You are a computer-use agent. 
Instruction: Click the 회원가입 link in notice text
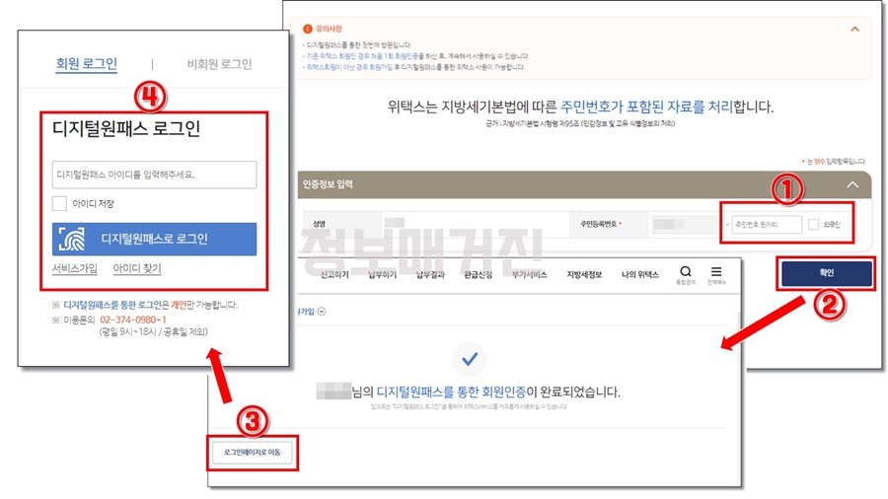[x=382, y=67]
